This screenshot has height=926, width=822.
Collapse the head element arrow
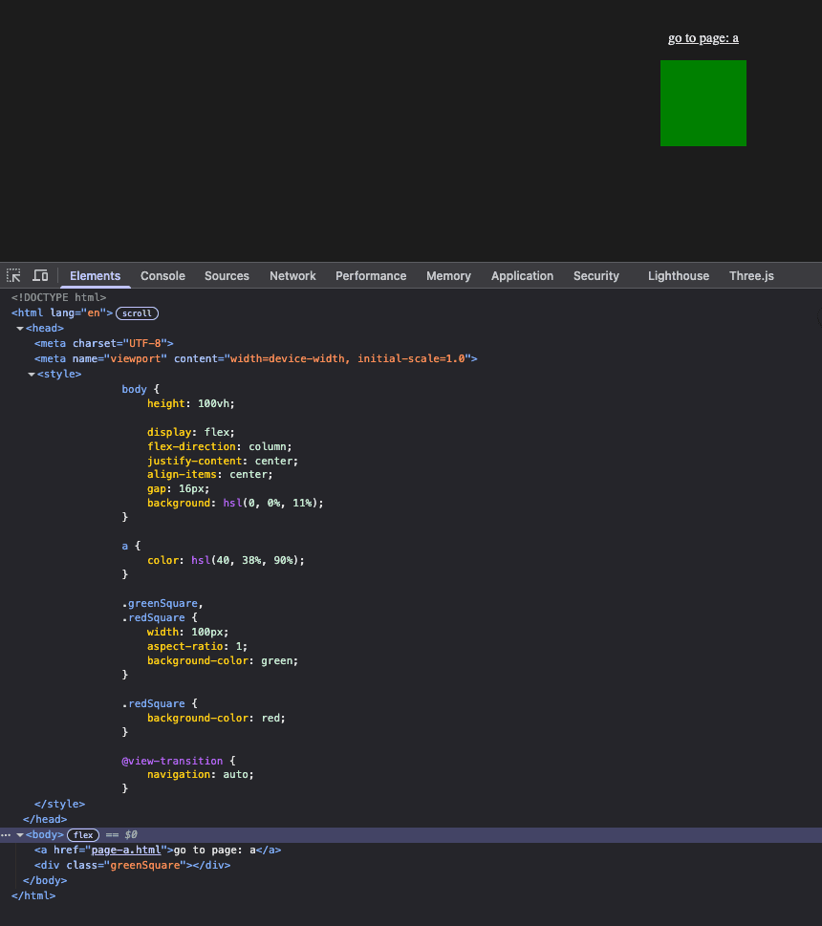point(20,329)
